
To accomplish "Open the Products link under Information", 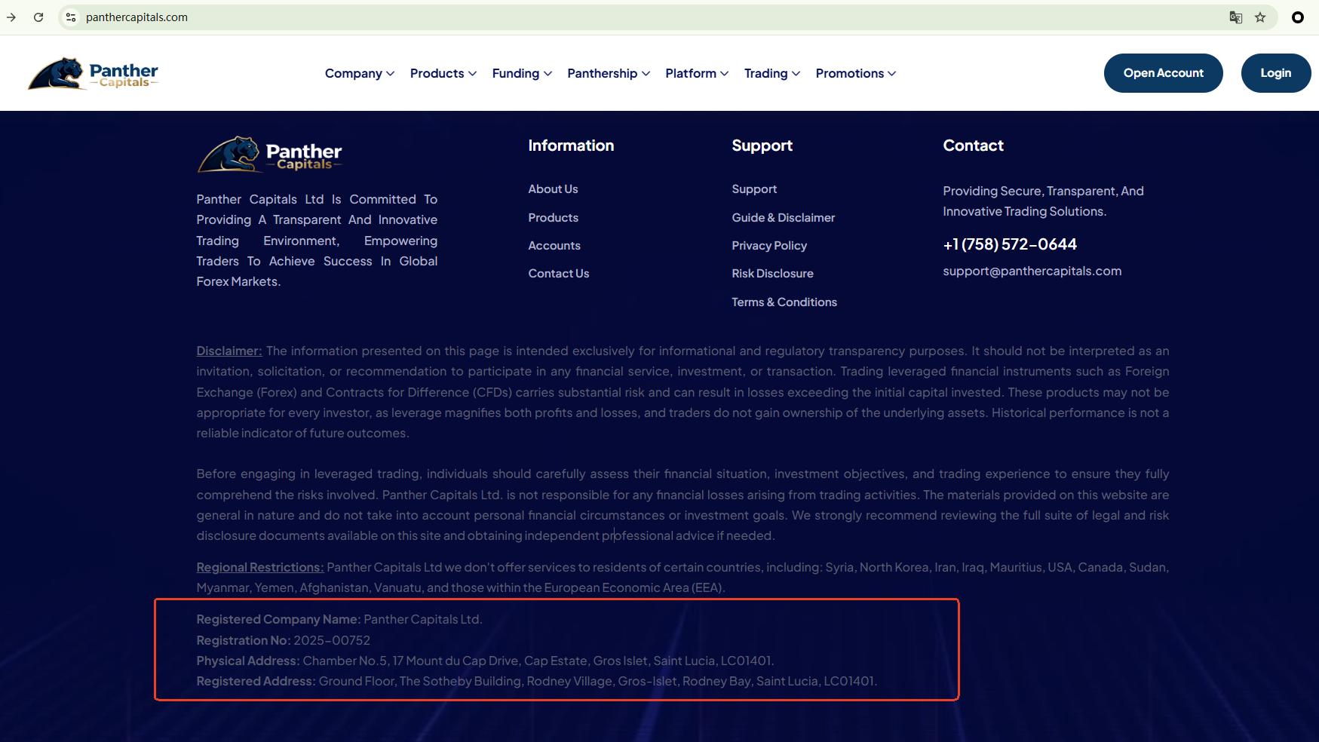I will pyautogui.click(x=554, y=218).
